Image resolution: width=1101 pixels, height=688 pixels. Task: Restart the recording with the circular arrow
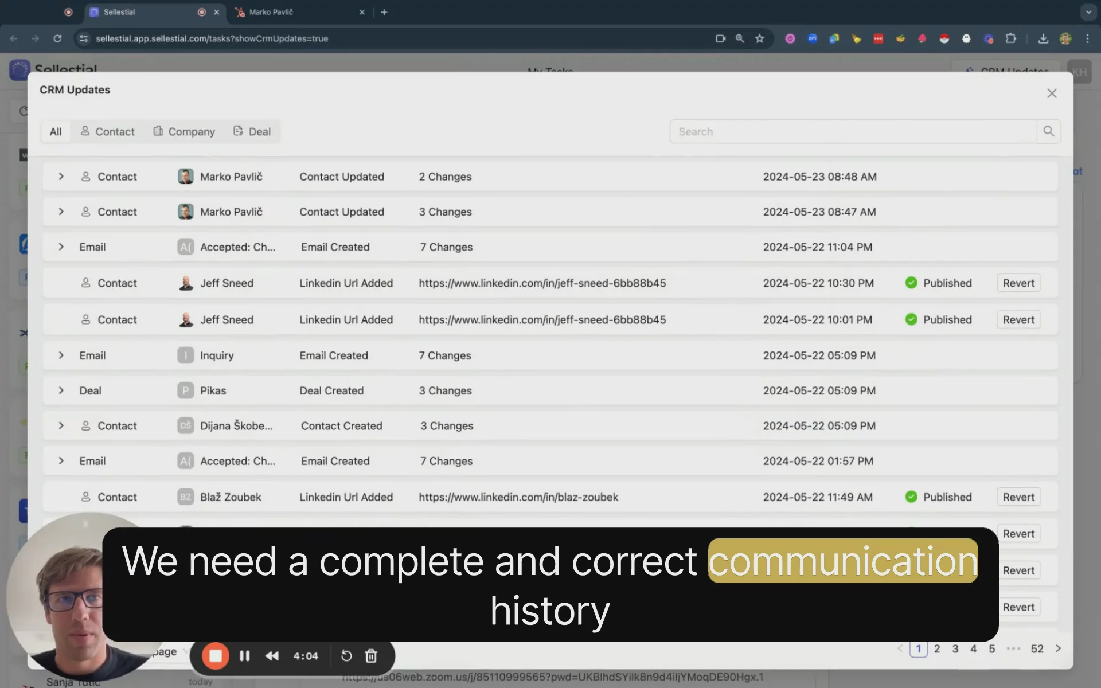[x=346, y=656]
